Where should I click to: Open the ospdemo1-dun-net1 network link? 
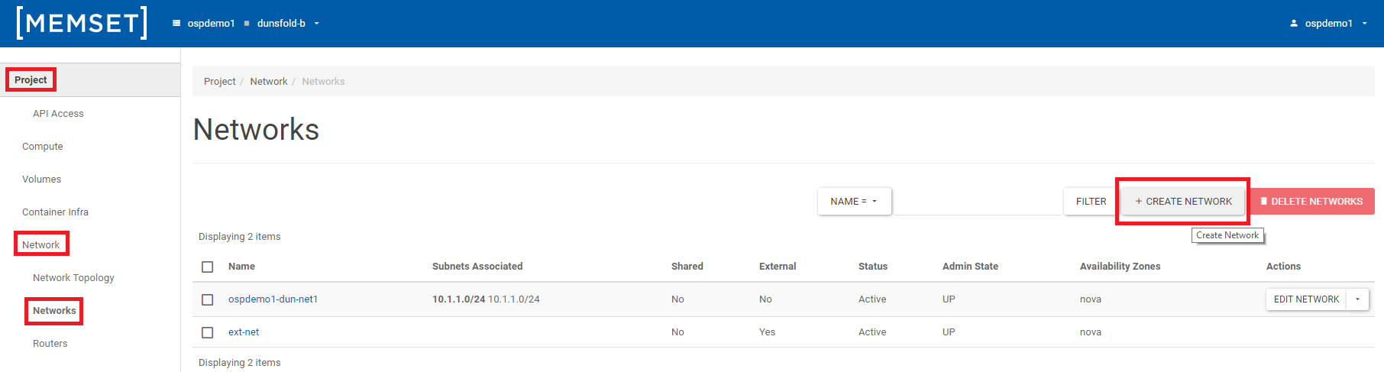(273, 299)
